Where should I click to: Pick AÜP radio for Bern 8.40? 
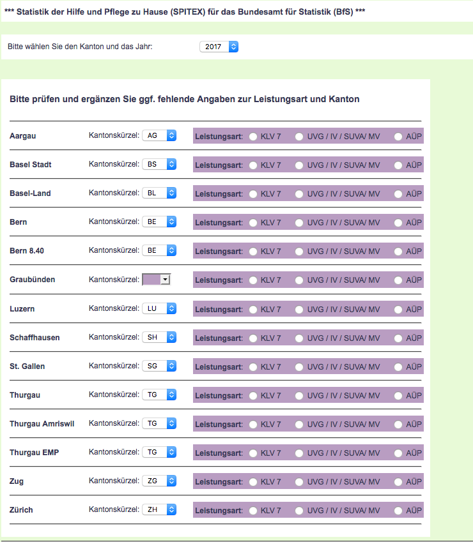point(399,252)
